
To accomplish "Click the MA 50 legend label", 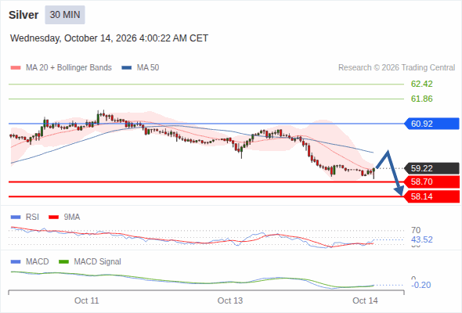I will point(148,68).
